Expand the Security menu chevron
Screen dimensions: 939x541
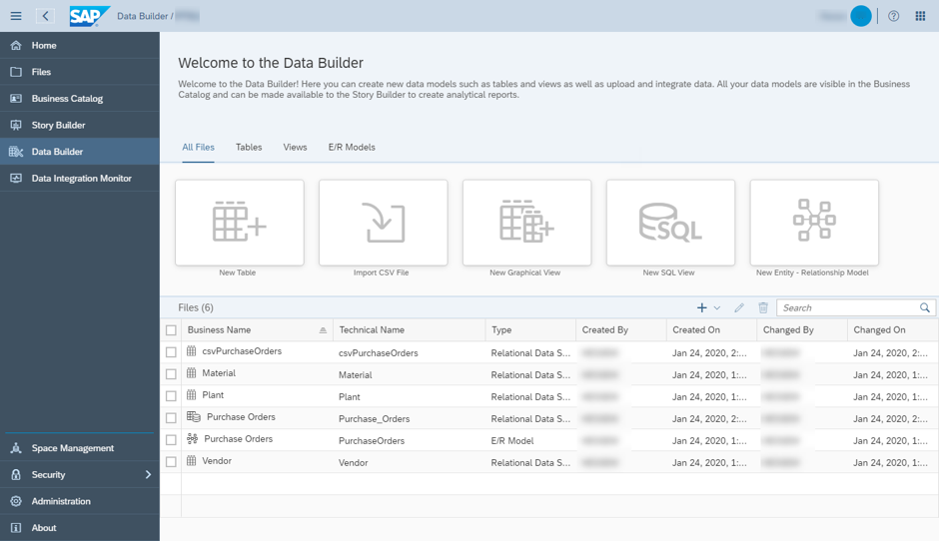(x=148, y=474)
